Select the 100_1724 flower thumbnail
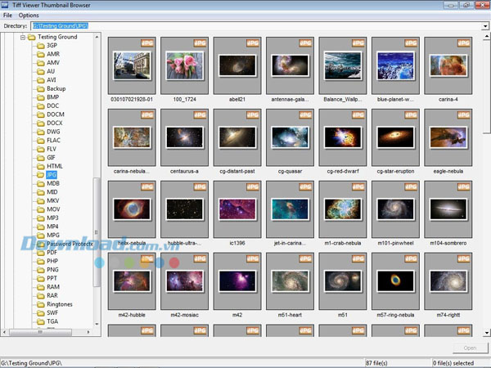Screen dimensions: 491x368 coord(186,65)
